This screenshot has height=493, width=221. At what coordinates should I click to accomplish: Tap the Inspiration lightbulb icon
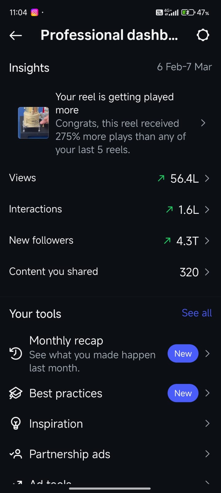[x=16, y=423]
